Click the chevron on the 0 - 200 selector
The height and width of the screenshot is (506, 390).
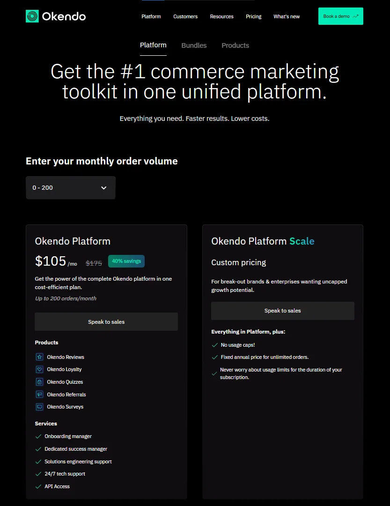(103, 187)
